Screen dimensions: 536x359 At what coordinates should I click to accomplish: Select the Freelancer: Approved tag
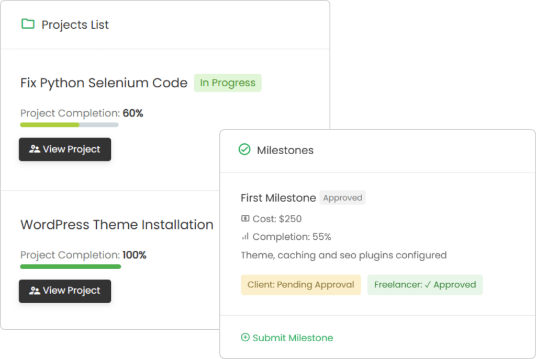(425, 285)
